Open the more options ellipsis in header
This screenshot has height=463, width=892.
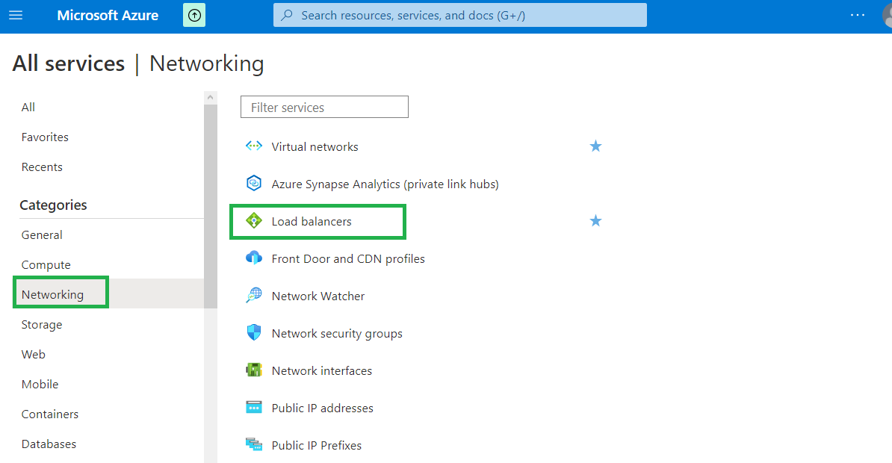point(857,15)
